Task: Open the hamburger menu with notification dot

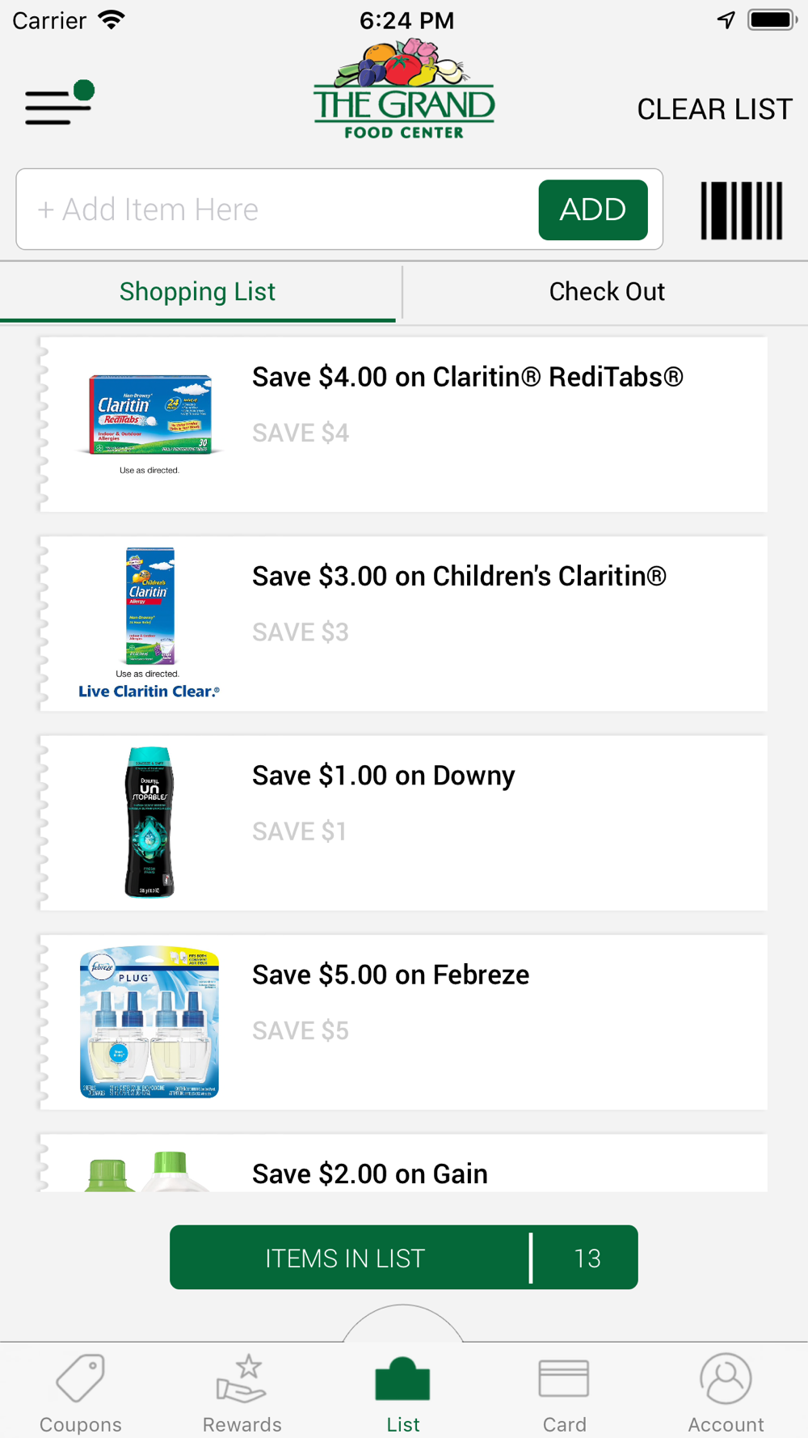Action: point(60,103)
